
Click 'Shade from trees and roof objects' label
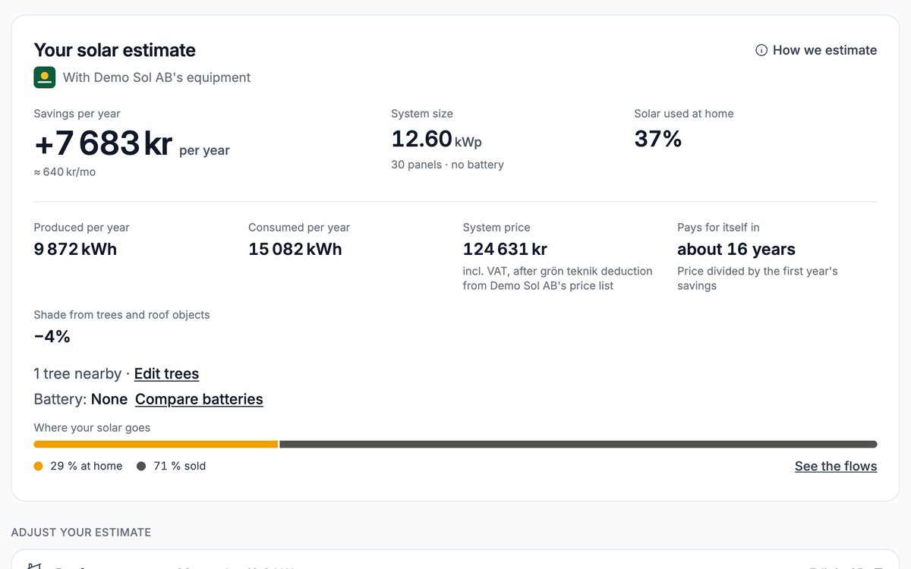(x=122, y=315)
